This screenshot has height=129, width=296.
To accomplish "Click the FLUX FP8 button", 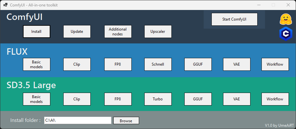I will (x=118, y=64).
